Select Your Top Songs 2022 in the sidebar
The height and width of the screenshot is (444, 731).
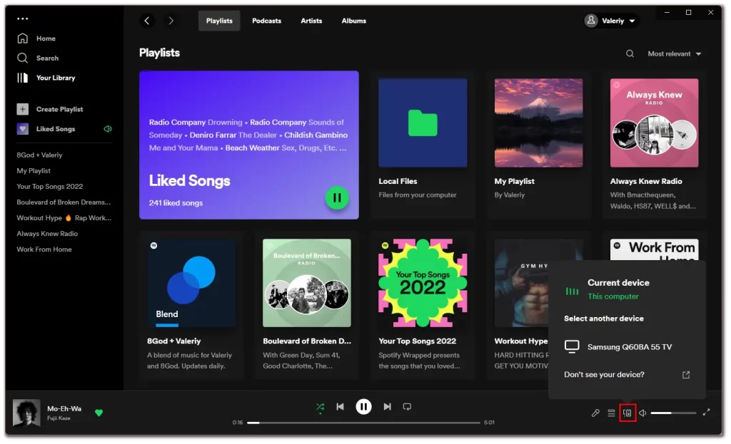pyautogui.click(x=50, y=187)
